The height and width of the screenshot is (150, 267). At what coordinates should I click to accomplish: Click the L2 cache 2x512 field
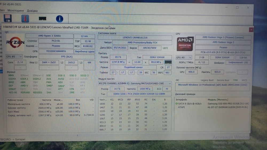point(71,63)
